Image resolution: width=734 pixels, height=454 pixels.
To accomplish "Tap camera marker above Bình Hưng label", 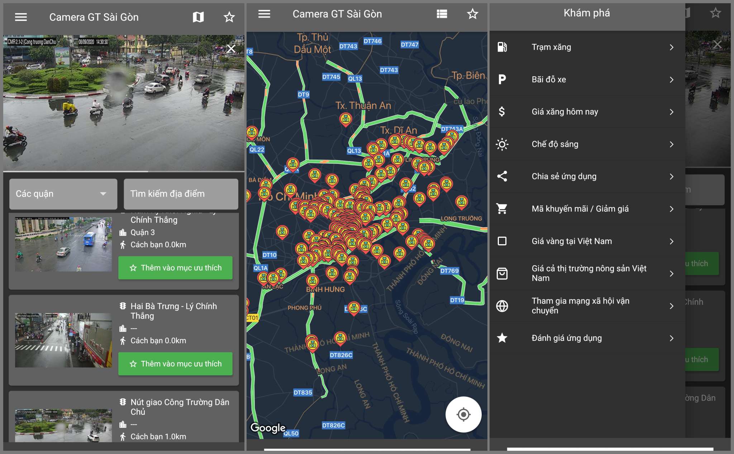I will pos(313,281).
